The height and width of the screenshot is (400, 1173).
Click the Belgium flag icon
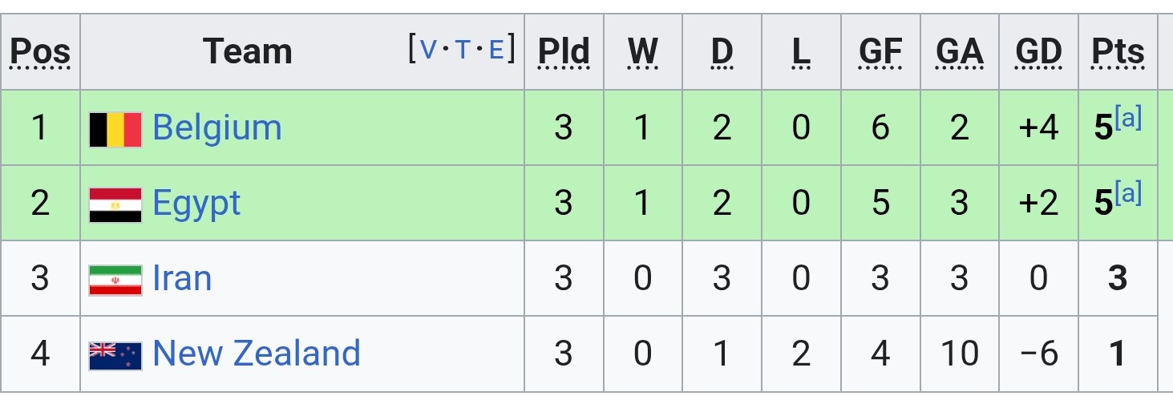tap(115, 129)
